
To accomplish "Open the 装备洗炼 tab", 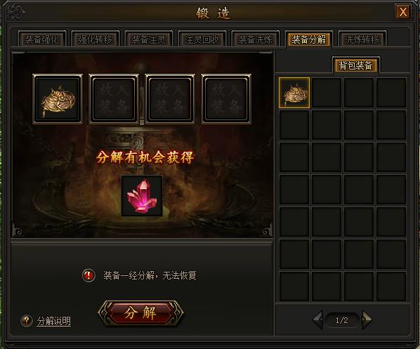I will 255,39.
